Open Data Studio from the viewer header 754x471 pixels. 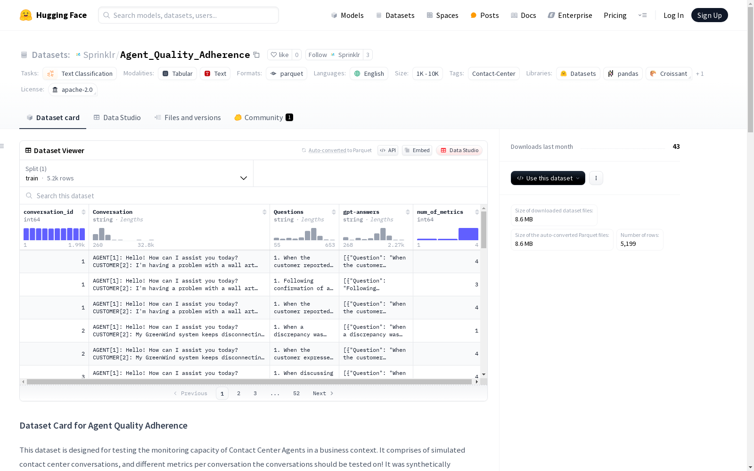point(459,150)
